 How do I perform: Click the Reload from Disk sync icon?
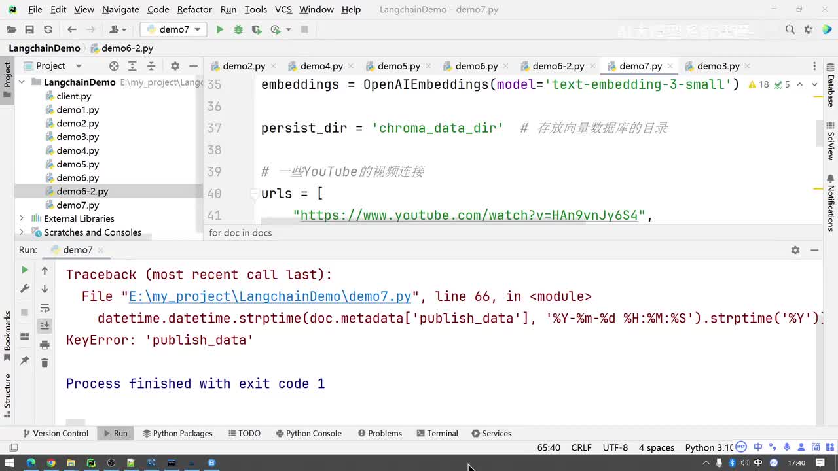pyautogui.click(x=48, y=29)
